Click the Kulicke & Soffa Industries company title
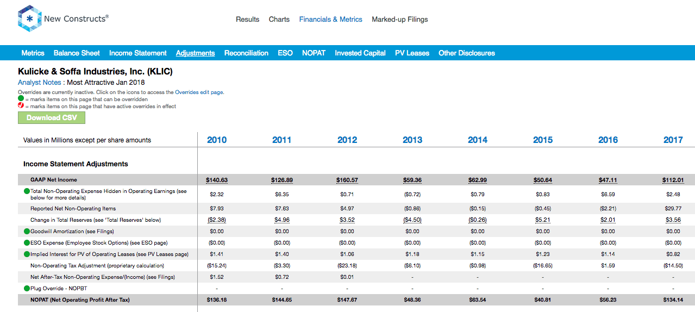This screenshot has height=312, width=695. coord(96,71)
